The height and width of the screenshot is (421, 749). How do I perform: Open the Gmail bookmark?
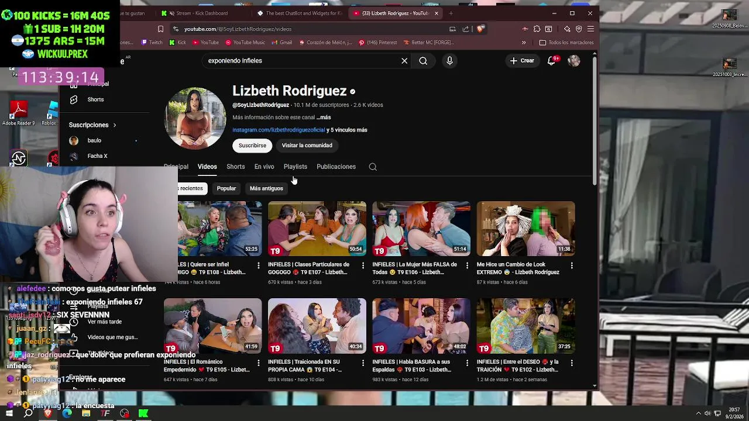click(281, 43)
